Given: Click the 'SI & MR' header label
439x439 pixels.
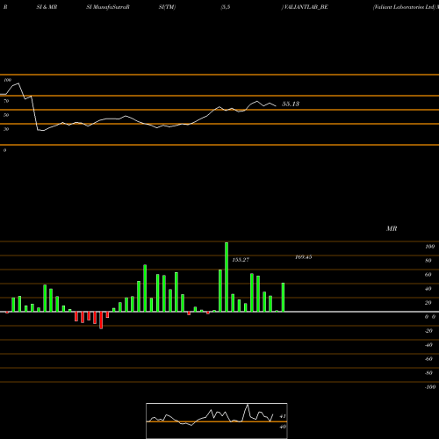Looking at the screenshot, I should pyautogui.click(x=47, y=7).
